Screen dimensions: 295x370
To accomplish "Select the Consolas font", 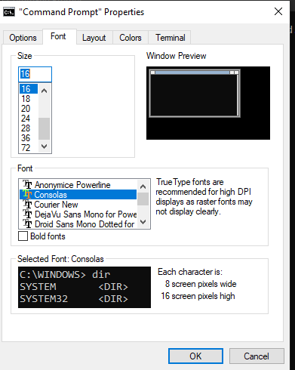I will (x=78, y=195).
